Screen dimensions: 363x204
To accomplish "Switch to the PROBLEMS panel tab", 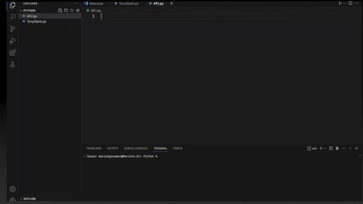I will 94,148.
